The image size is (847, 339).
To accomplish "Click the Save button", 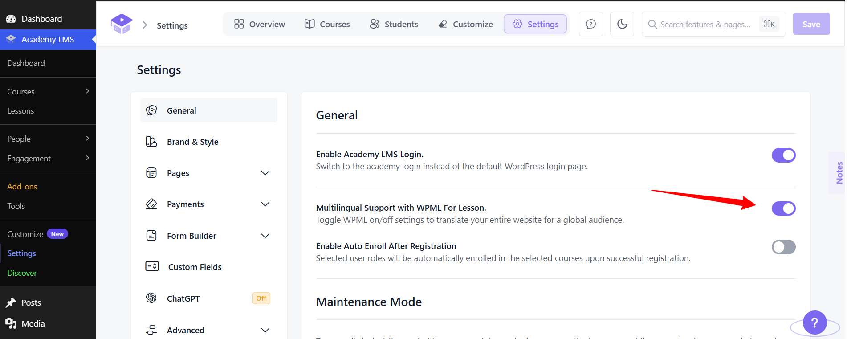I will tap(811, 24).
